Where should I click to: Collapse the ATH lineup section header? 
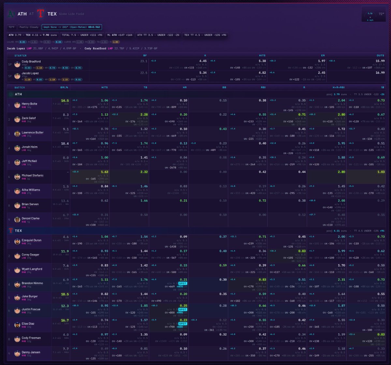(196, 94)
